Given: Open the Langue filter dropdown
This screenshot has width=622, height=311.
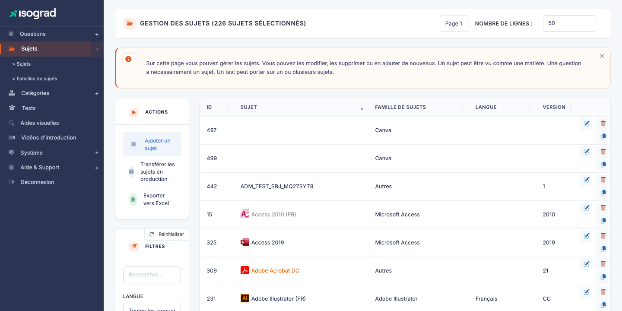Looking at the screenshot, I should [152, 307].
